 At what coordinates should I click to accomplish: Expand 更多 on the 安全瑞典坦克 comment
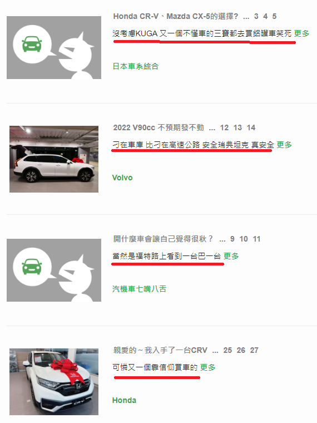284,145
